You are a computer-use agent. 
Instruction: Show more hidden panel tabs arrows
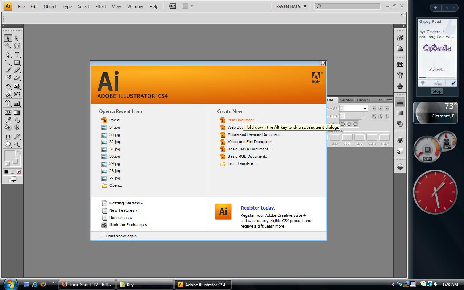pyautogui.click(x=380, y=100)
